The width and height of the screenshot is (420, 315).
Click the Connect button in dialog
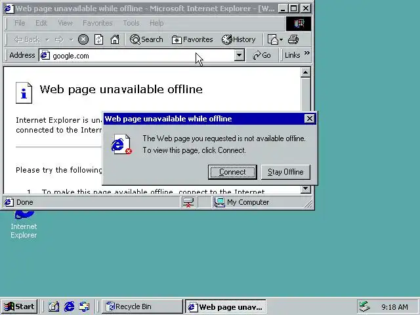coord(232,172)
